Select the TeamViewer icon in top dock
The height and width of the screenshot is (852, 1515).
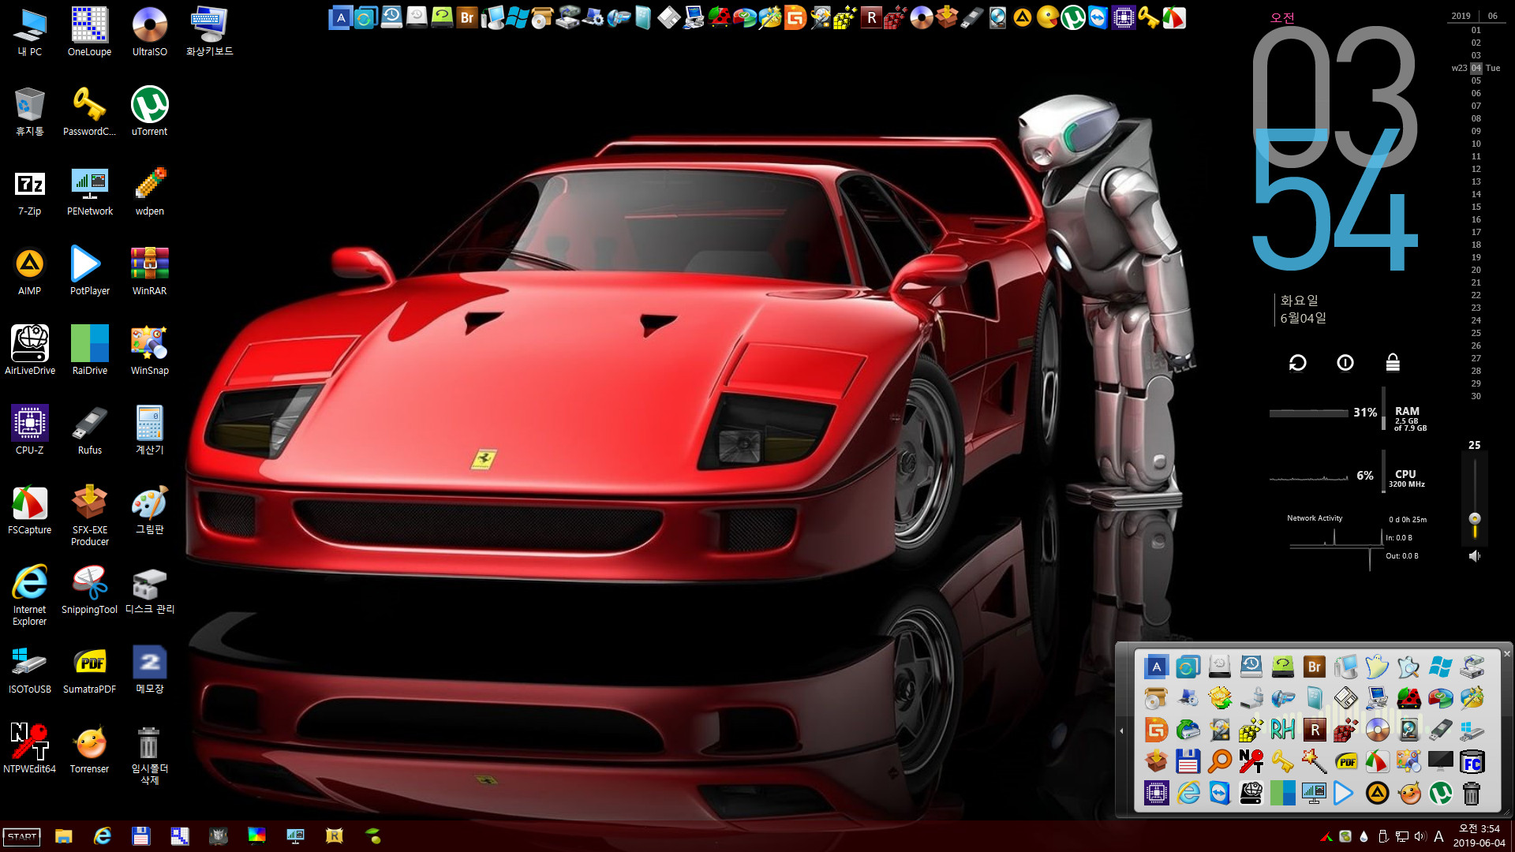[x=1098, y=17]
